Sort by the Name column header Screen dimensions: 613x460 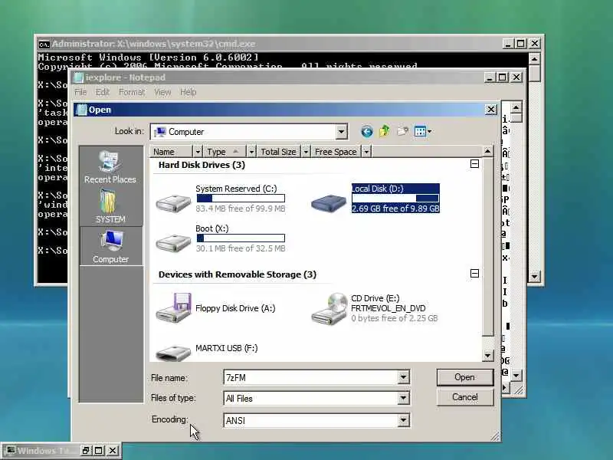tap(171, 152)
